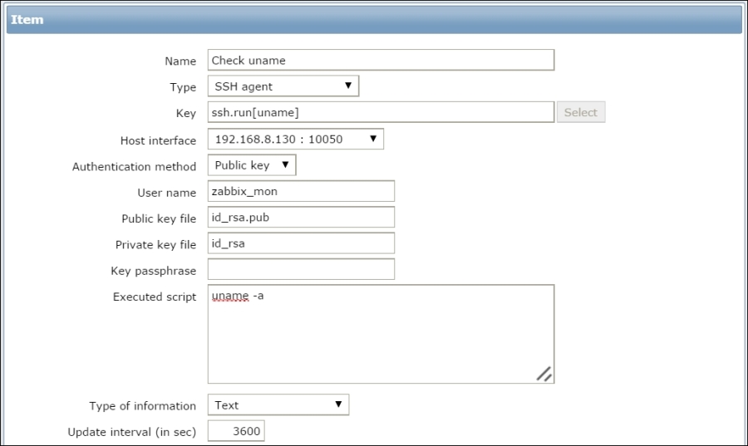Click inside the Executed script text area
The width and height of the screenshot is (748, 446).
click(x=380, y=334)
